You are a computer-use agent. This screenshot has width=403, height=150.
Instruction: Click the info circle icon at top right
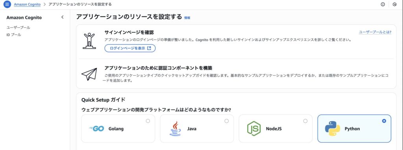click(x=383, y=4)
